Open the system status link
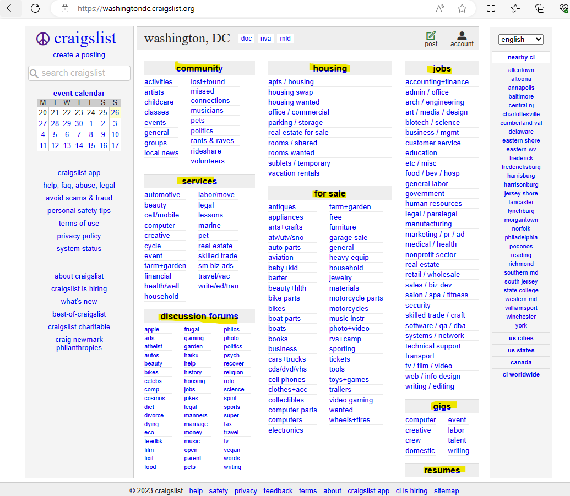Image resolution: width=570 pixels, height=496 pixels. coord(79,249)
